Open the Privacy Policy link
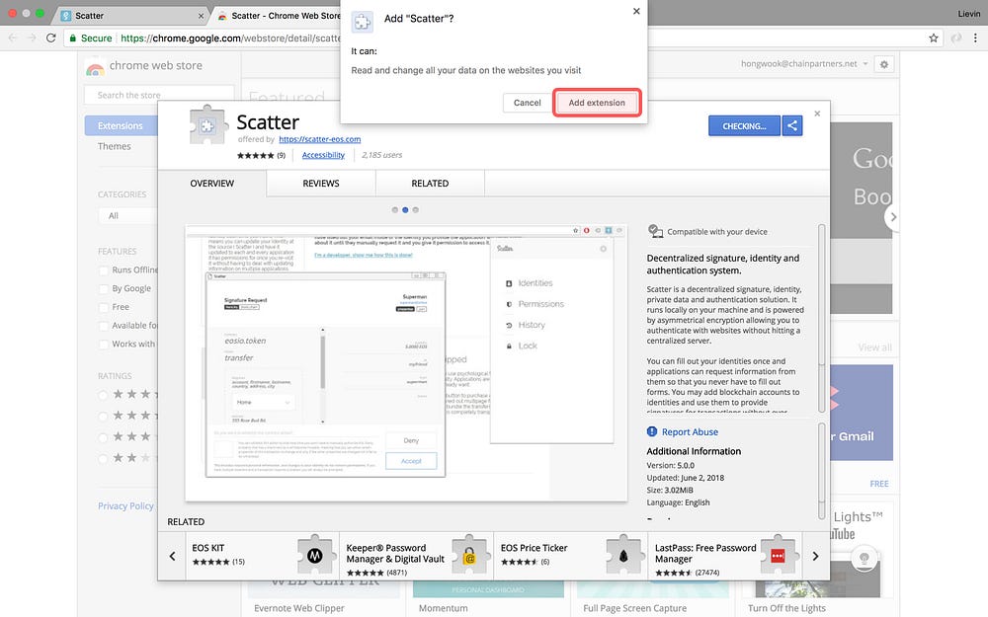Viewport: 988px width, 617px height. pyautogui.click(x=125, y=505)
